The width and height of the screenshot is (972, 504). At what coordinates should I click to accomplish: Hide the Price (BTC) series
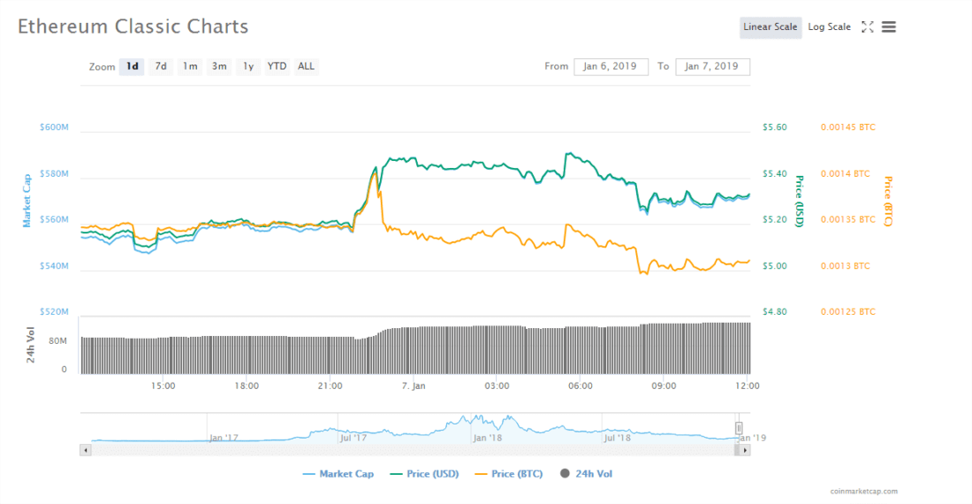(x=508, y=474)
